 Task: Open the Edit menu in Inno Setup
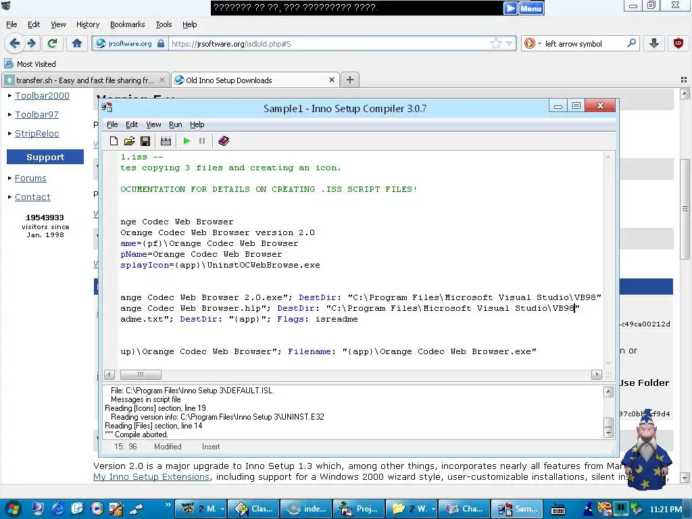point(132,124)
